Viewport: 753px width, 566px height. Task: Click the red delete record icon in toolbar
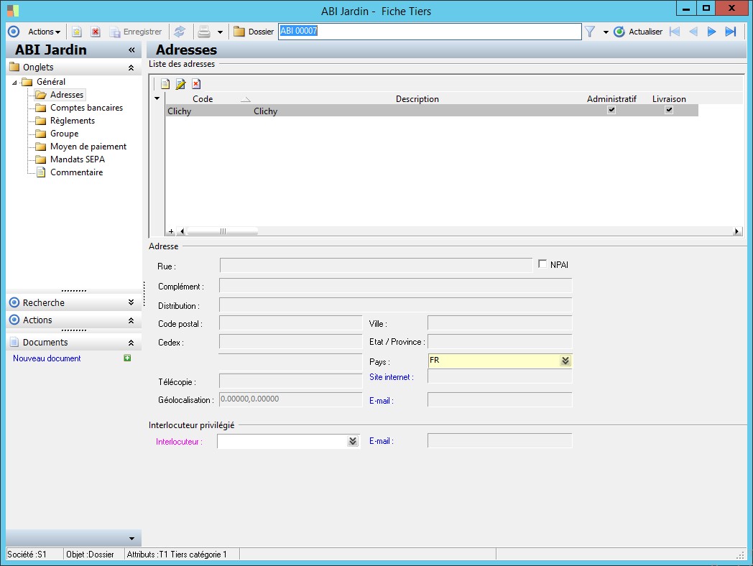pos(95,32)
